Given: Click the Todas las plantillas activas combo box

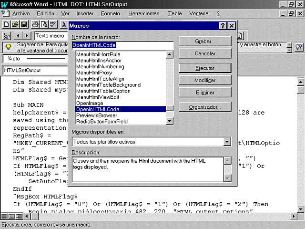Looking at the screenshot, I should (152, 142).
